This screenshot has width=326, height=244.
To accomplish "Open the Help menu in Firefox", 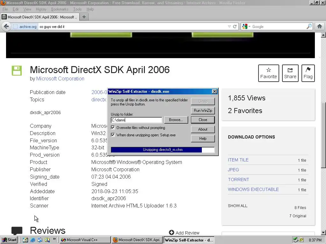I will click(x=90, y=9).
